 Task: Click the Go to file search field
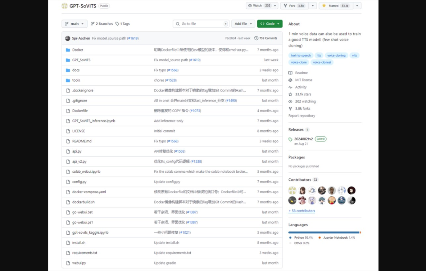201,24
